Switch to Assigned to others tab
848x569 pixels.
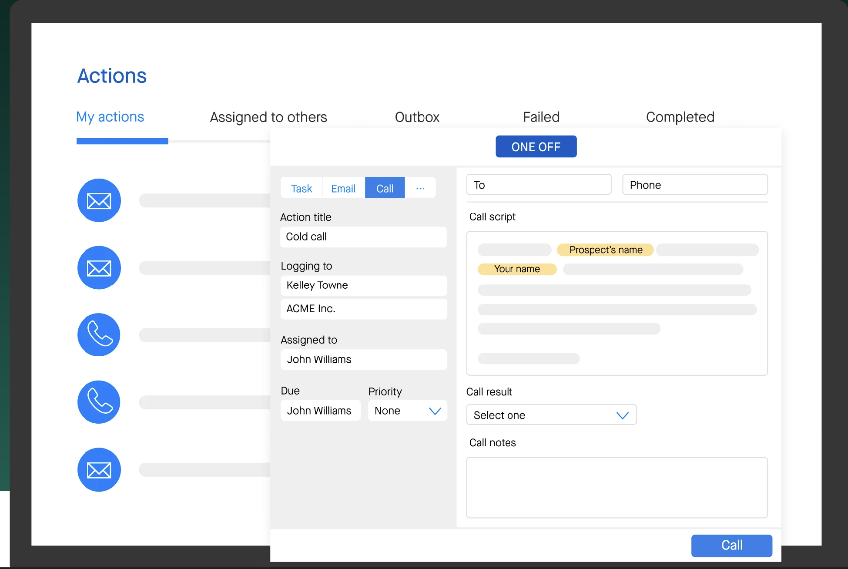click(268, 117)
